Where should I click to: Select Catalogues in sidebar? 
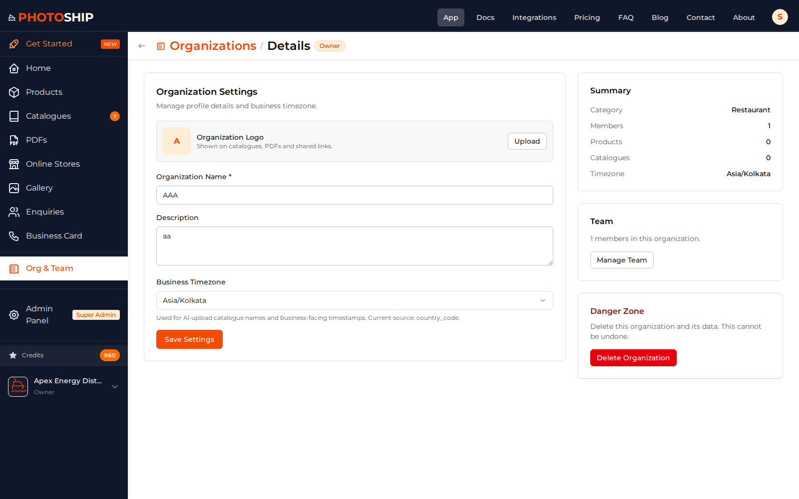pyautogui.click(x=64, y=116)
